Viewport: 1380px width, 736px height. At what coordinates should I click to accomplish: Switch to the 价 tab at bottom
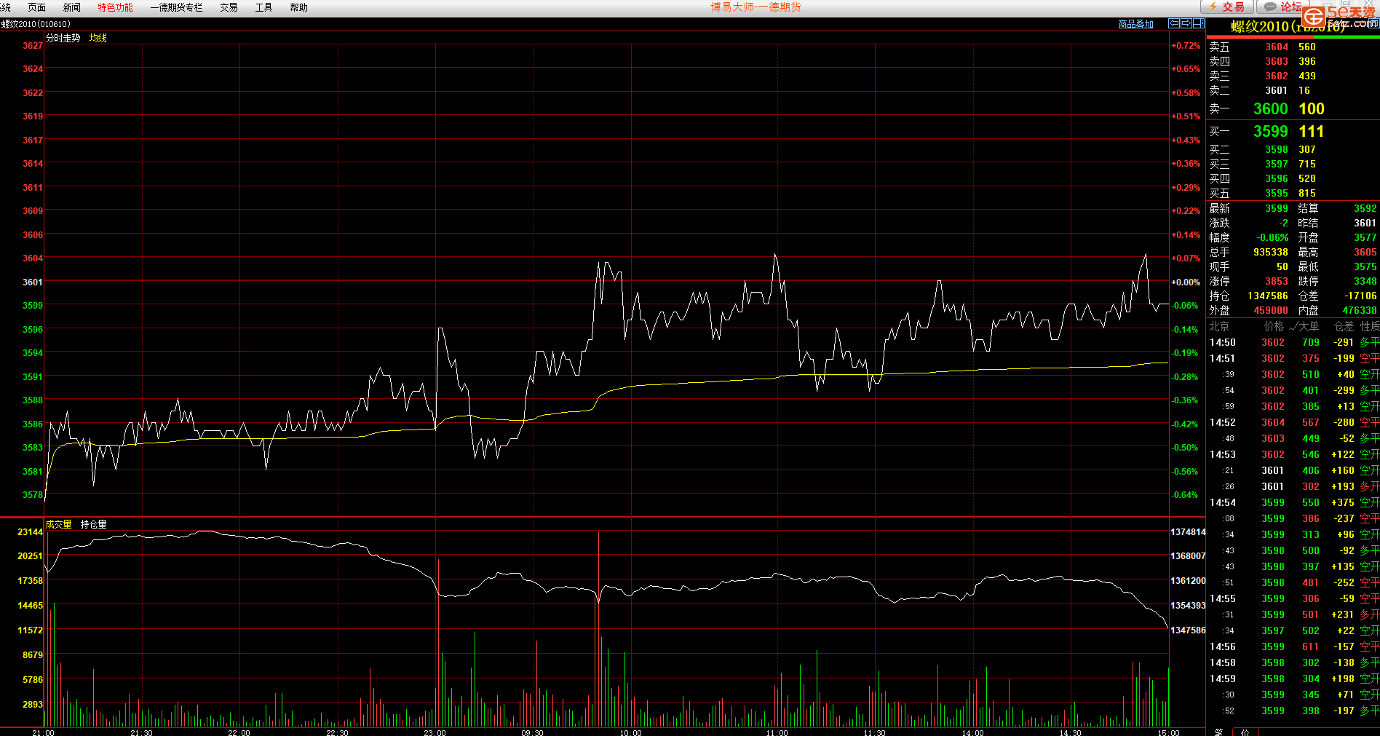(1245, 732)
